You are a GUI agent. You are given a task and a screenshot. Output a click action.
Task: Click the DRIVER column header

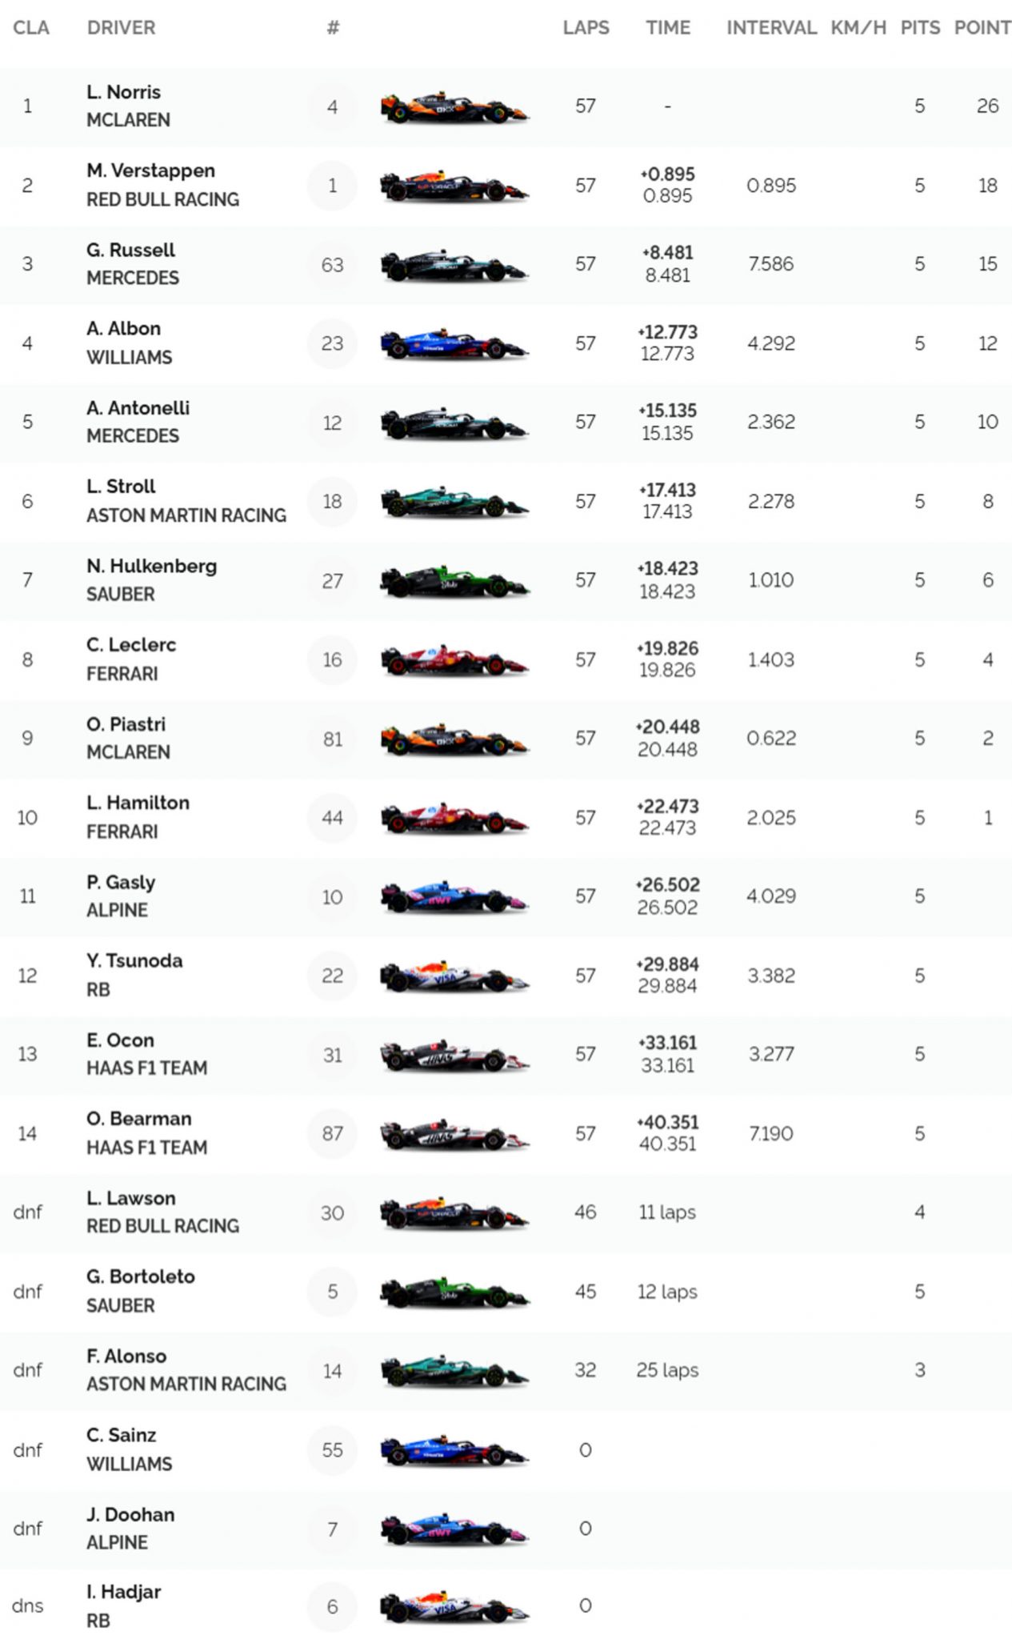(122, 28)
